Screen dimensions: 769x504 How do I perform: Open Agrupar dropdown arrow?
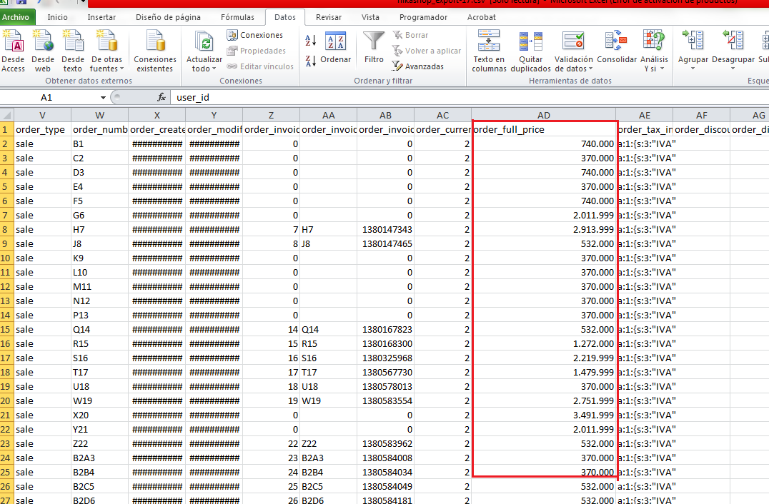pos(693,69)
